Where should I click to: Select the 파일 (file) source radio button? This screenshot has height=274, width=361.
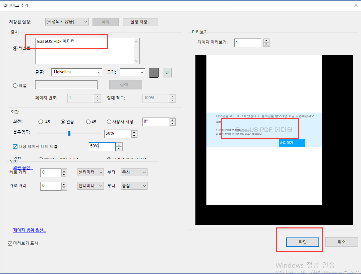(x=15, y=85)
